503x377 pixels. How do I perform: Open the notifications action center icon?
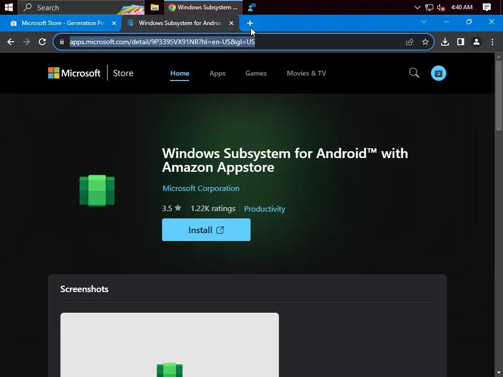[487, 7]
